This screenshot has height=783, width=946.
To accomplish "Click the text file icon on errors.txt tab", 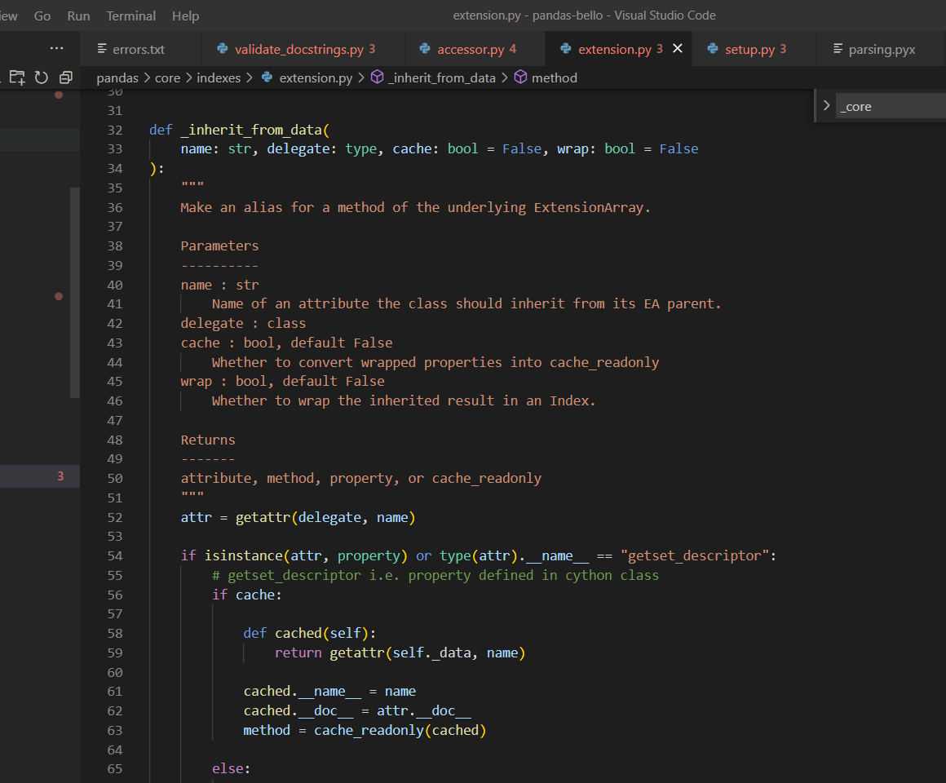I will [x=102, y=48].
